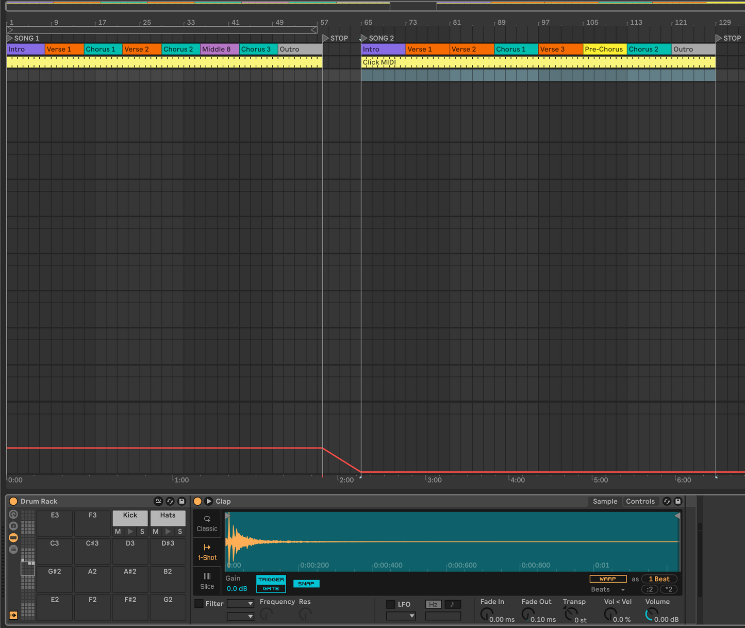745x628 pixels.
Task: Preview the Clap sample with the play icon
Action: tap(208, 501)
